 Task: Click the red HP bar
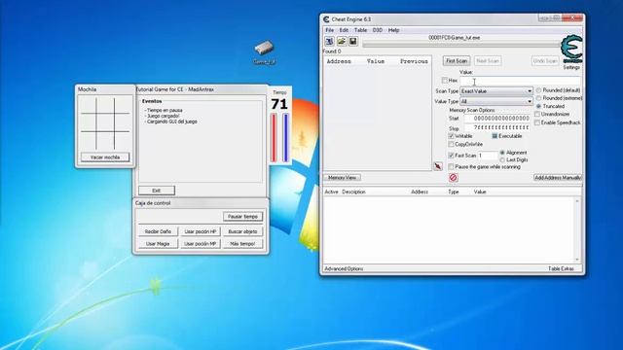point(274,138)
